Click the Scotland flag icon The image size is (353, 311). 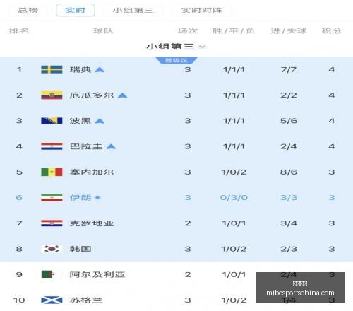[x=52, y=300]
